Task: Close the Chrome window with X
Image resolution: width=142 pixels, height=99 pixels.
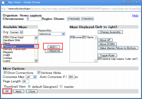Action: (x=136, y=2)
